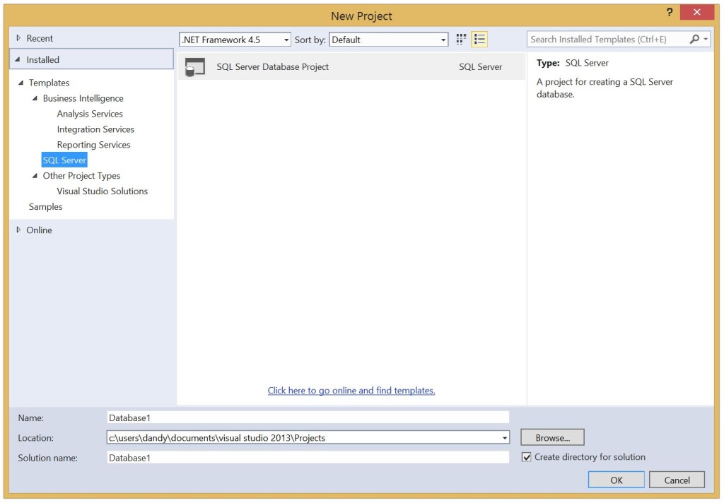Collapse the Templates tree node

[21, 83]
